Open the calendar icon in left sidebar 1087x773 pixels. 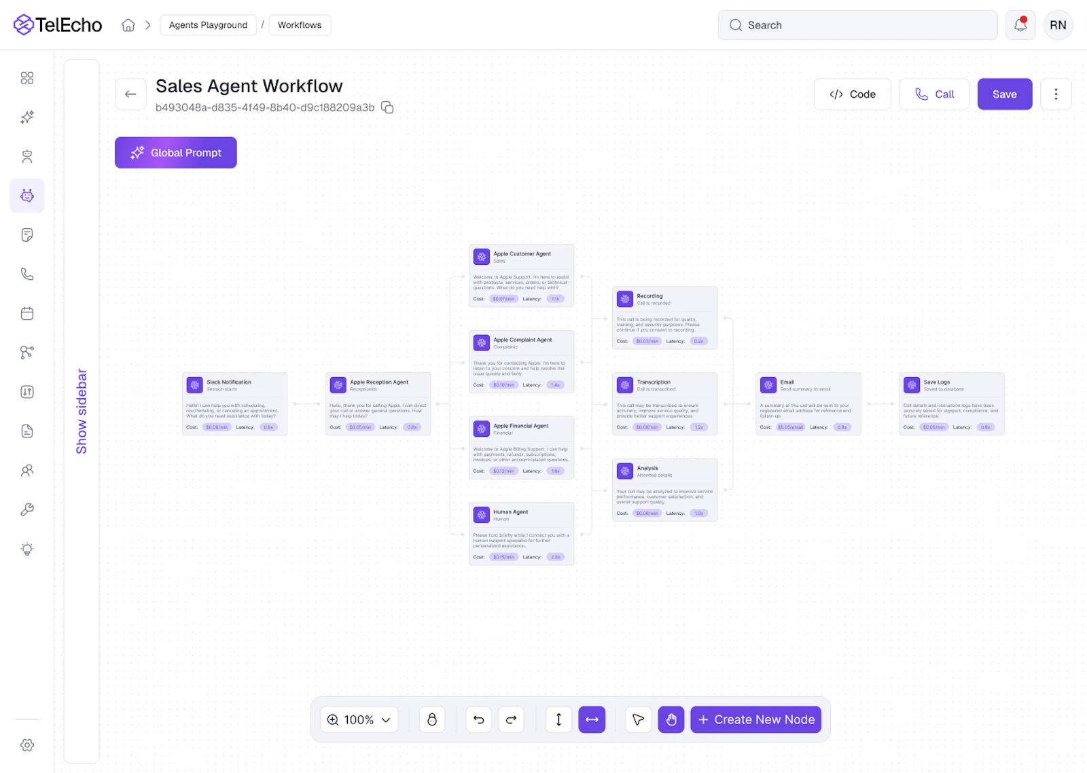[27, 314]
